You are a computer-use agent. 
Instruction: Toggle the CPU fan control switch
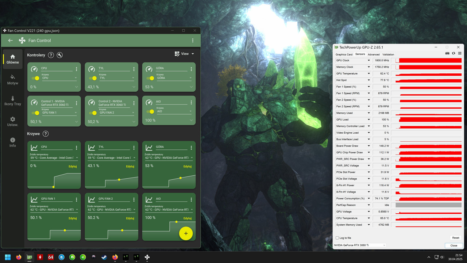point(36,78)
